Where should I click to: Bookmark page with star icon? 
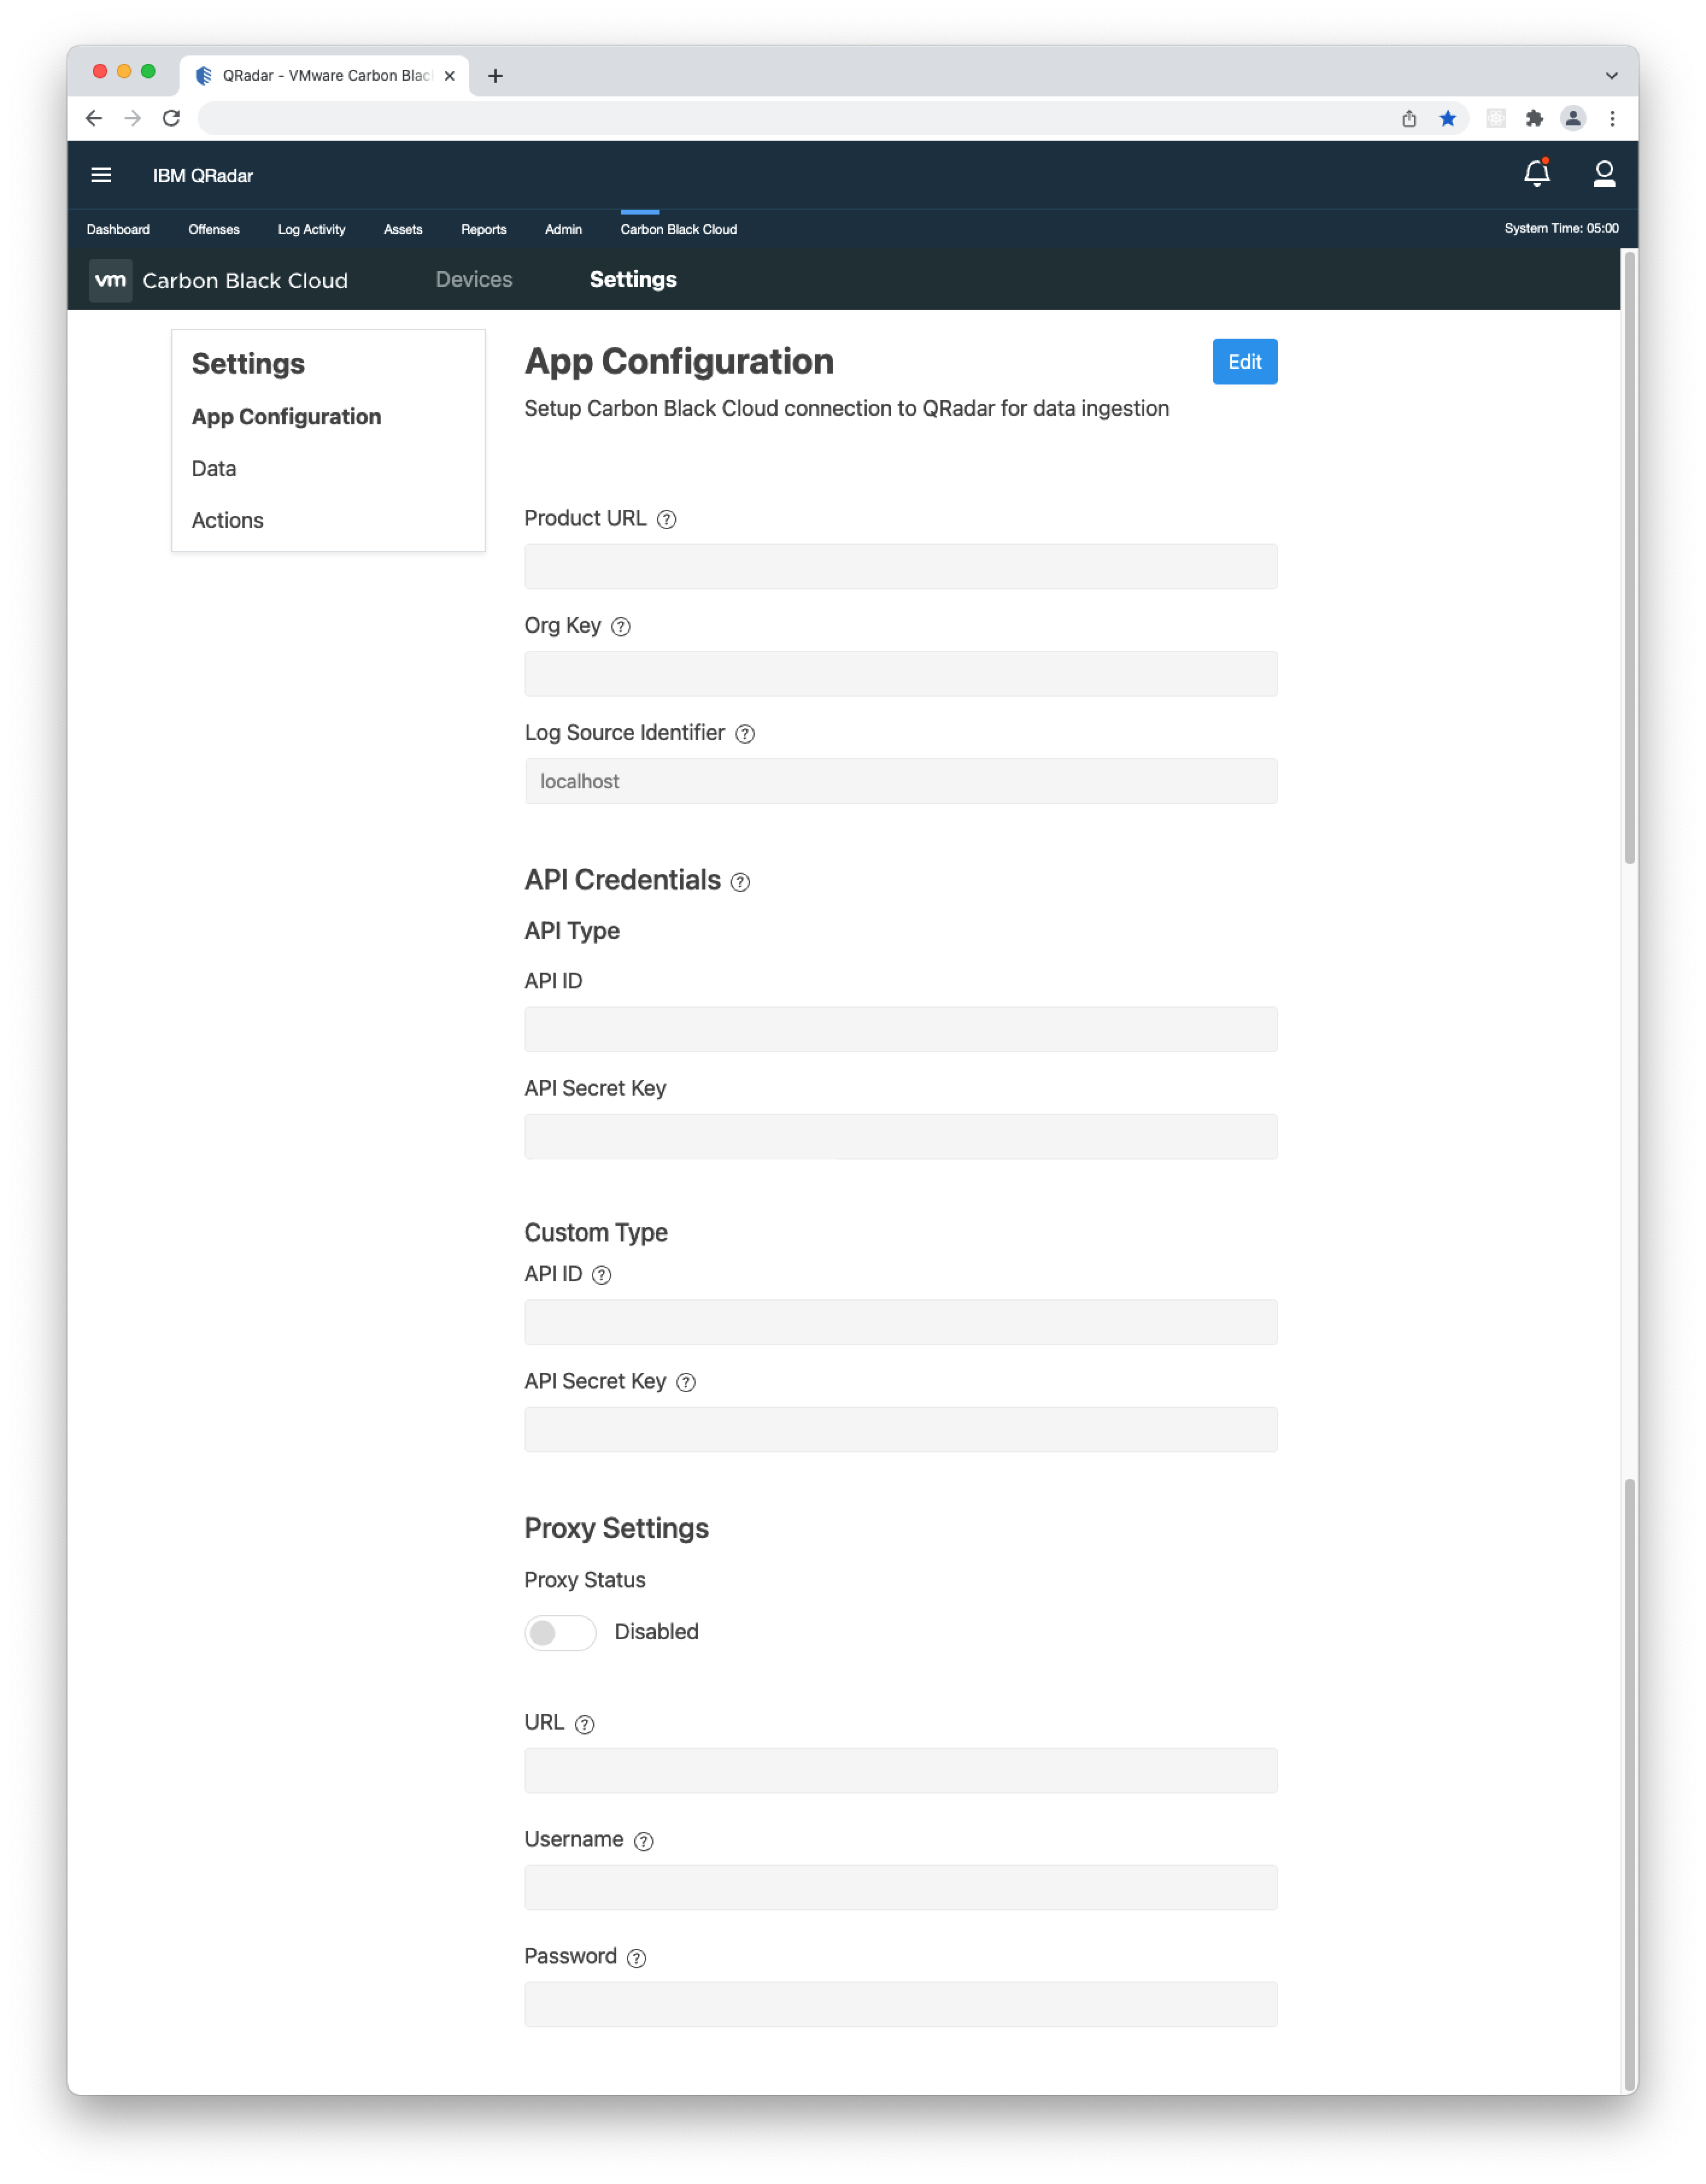pos(1447,118)
